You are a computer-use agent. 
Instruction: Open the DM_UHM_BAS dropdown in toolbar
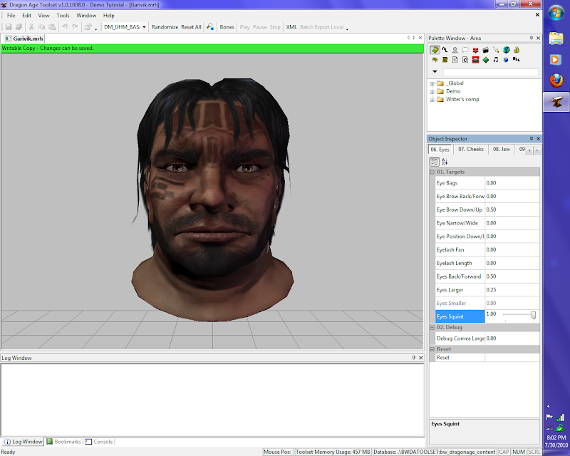click(144, 27)
